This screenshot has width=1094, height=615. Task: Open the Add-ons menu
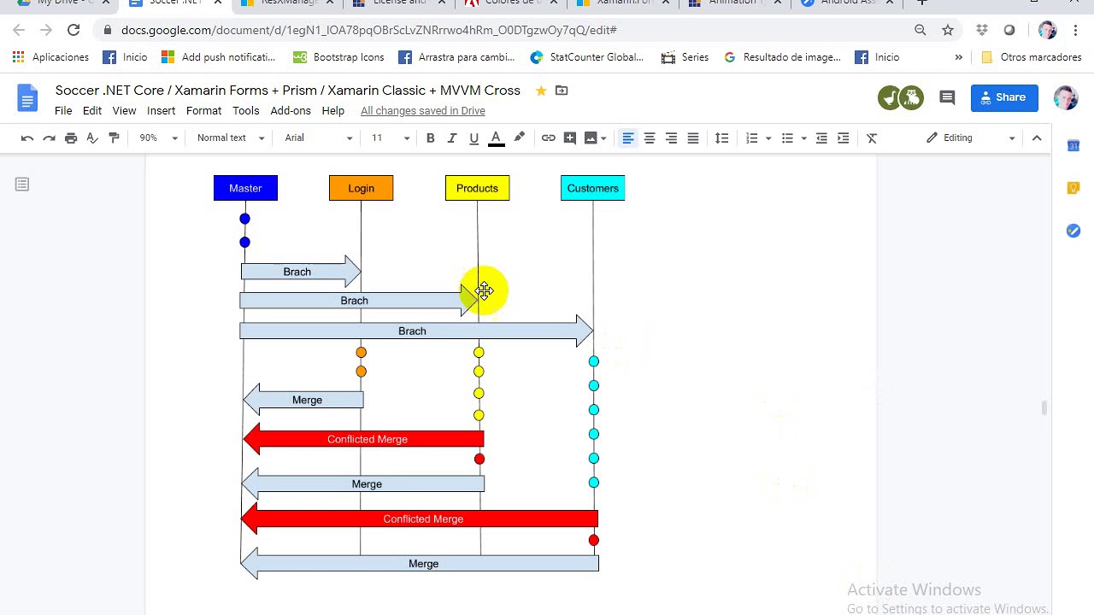tap(291, 111)
